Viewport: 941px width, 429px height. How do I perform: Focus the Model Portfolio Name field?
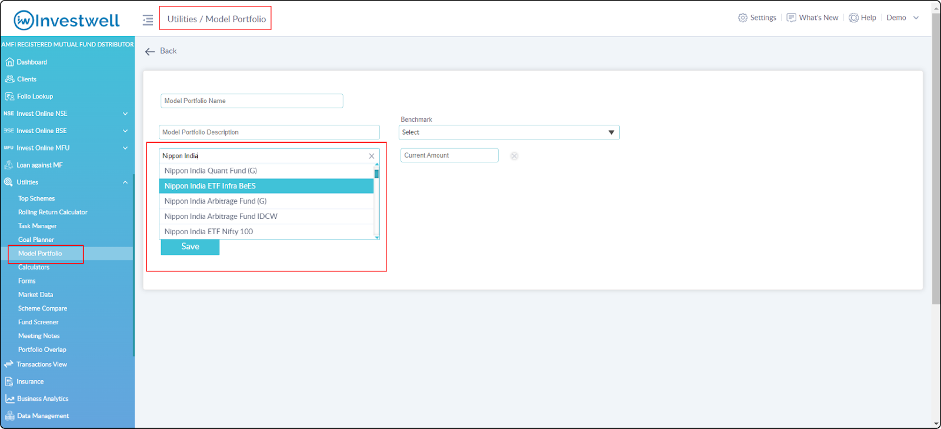pyautogui.click(x=252, y=101)
